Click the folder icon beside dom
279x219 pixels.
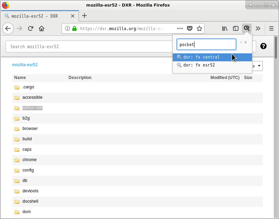[17, 212]
